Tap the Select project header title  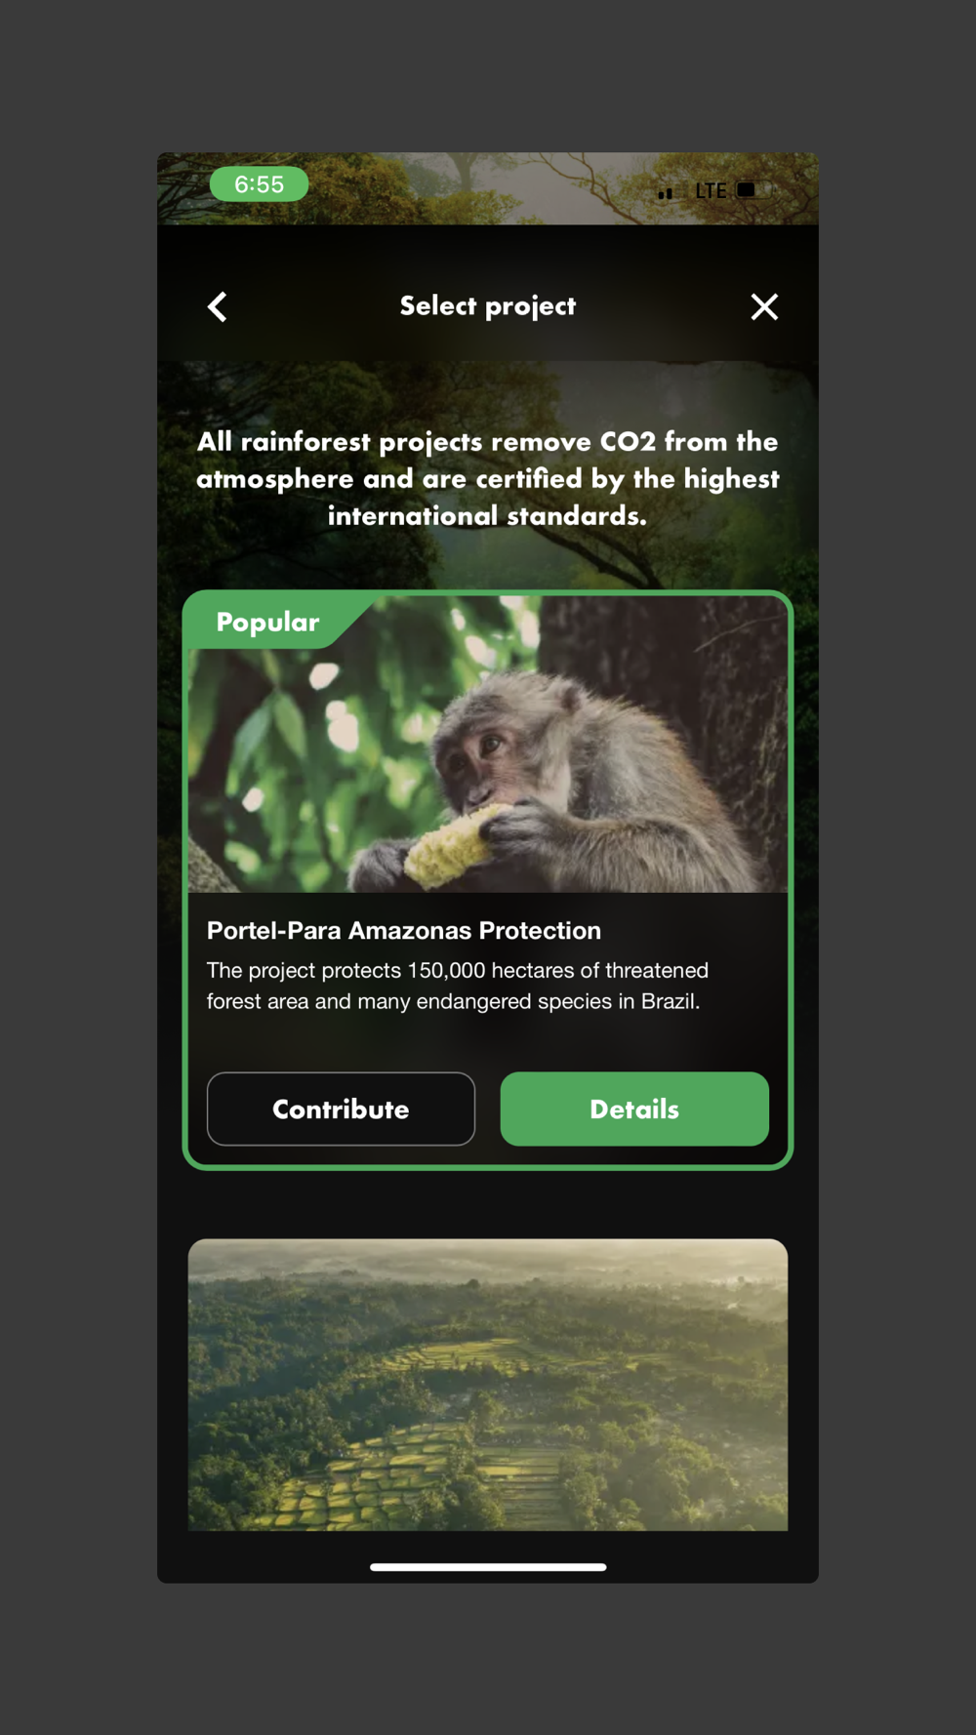click(488, 305)
